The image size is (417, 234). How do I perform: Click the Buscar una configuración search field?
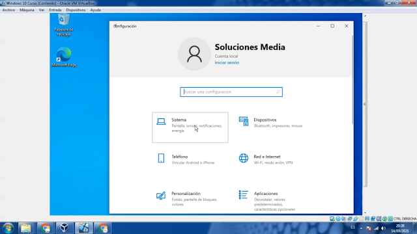[x=231, y=92]
